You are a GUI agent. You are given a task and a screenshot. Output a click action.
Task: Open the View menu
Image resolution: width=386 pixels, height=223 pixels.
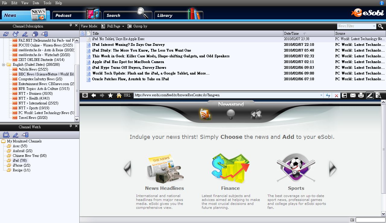click(25, 3)
